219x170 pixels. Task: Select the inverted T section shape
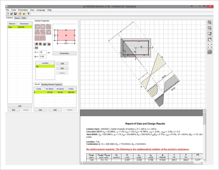point(37,32)
